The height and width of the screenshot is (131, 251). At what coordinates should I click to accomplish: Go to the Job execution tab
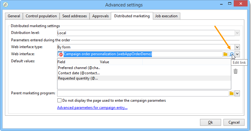coord(166,16)
